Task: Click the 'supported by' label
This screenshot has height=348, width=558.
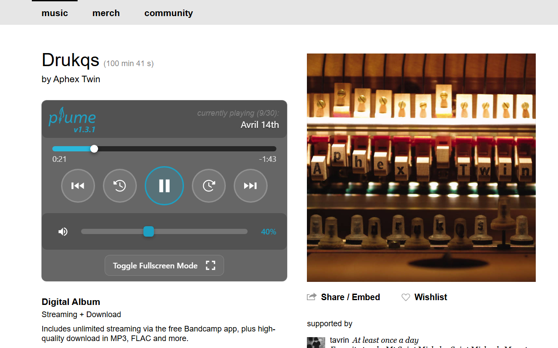Action: tap(330, 324)
